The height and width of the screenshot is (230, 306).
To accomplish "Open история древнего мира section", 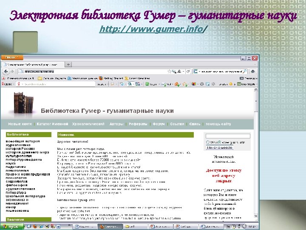I will 27,152.
